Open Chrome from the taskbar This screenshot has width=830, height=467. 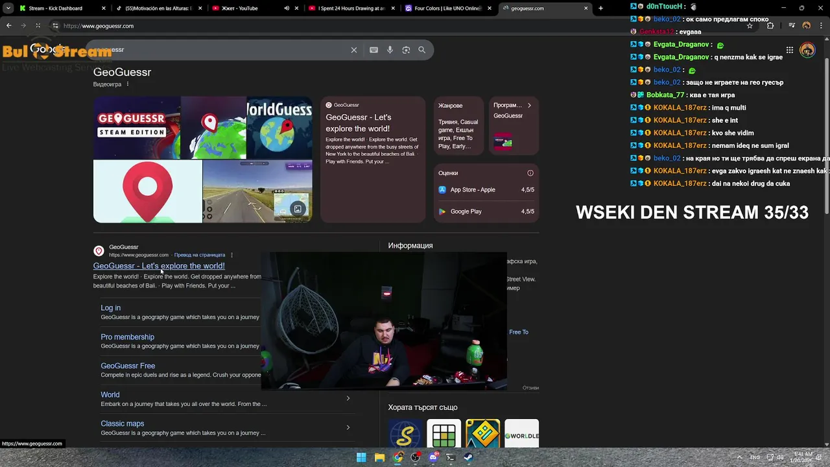[x=397, y=457]
